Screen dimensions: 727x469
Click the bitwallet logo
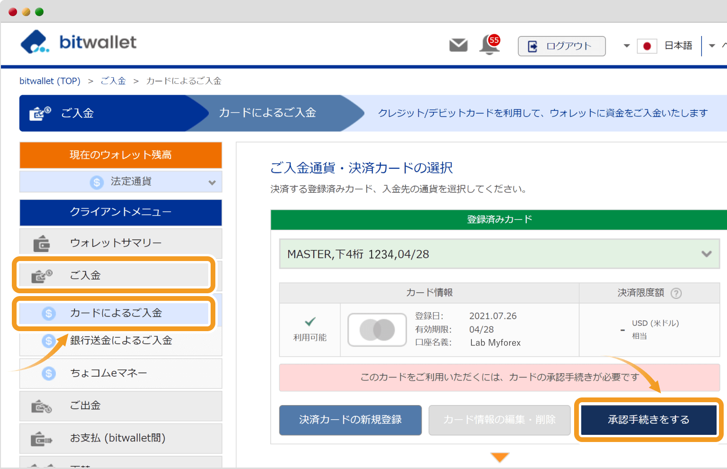tap(78, 42)
